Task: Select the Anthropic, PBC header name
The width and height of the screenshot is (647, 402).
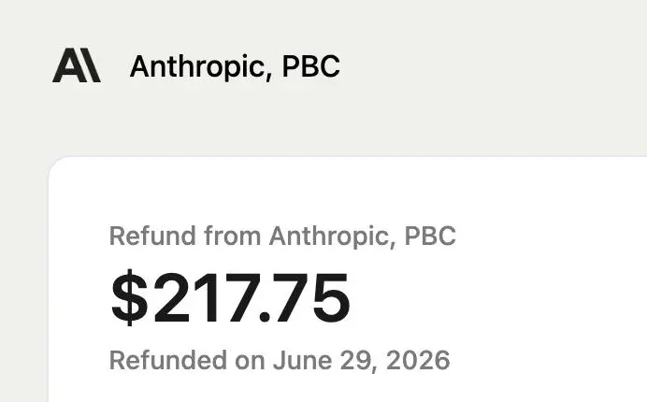Action: (x=235, y=66)
